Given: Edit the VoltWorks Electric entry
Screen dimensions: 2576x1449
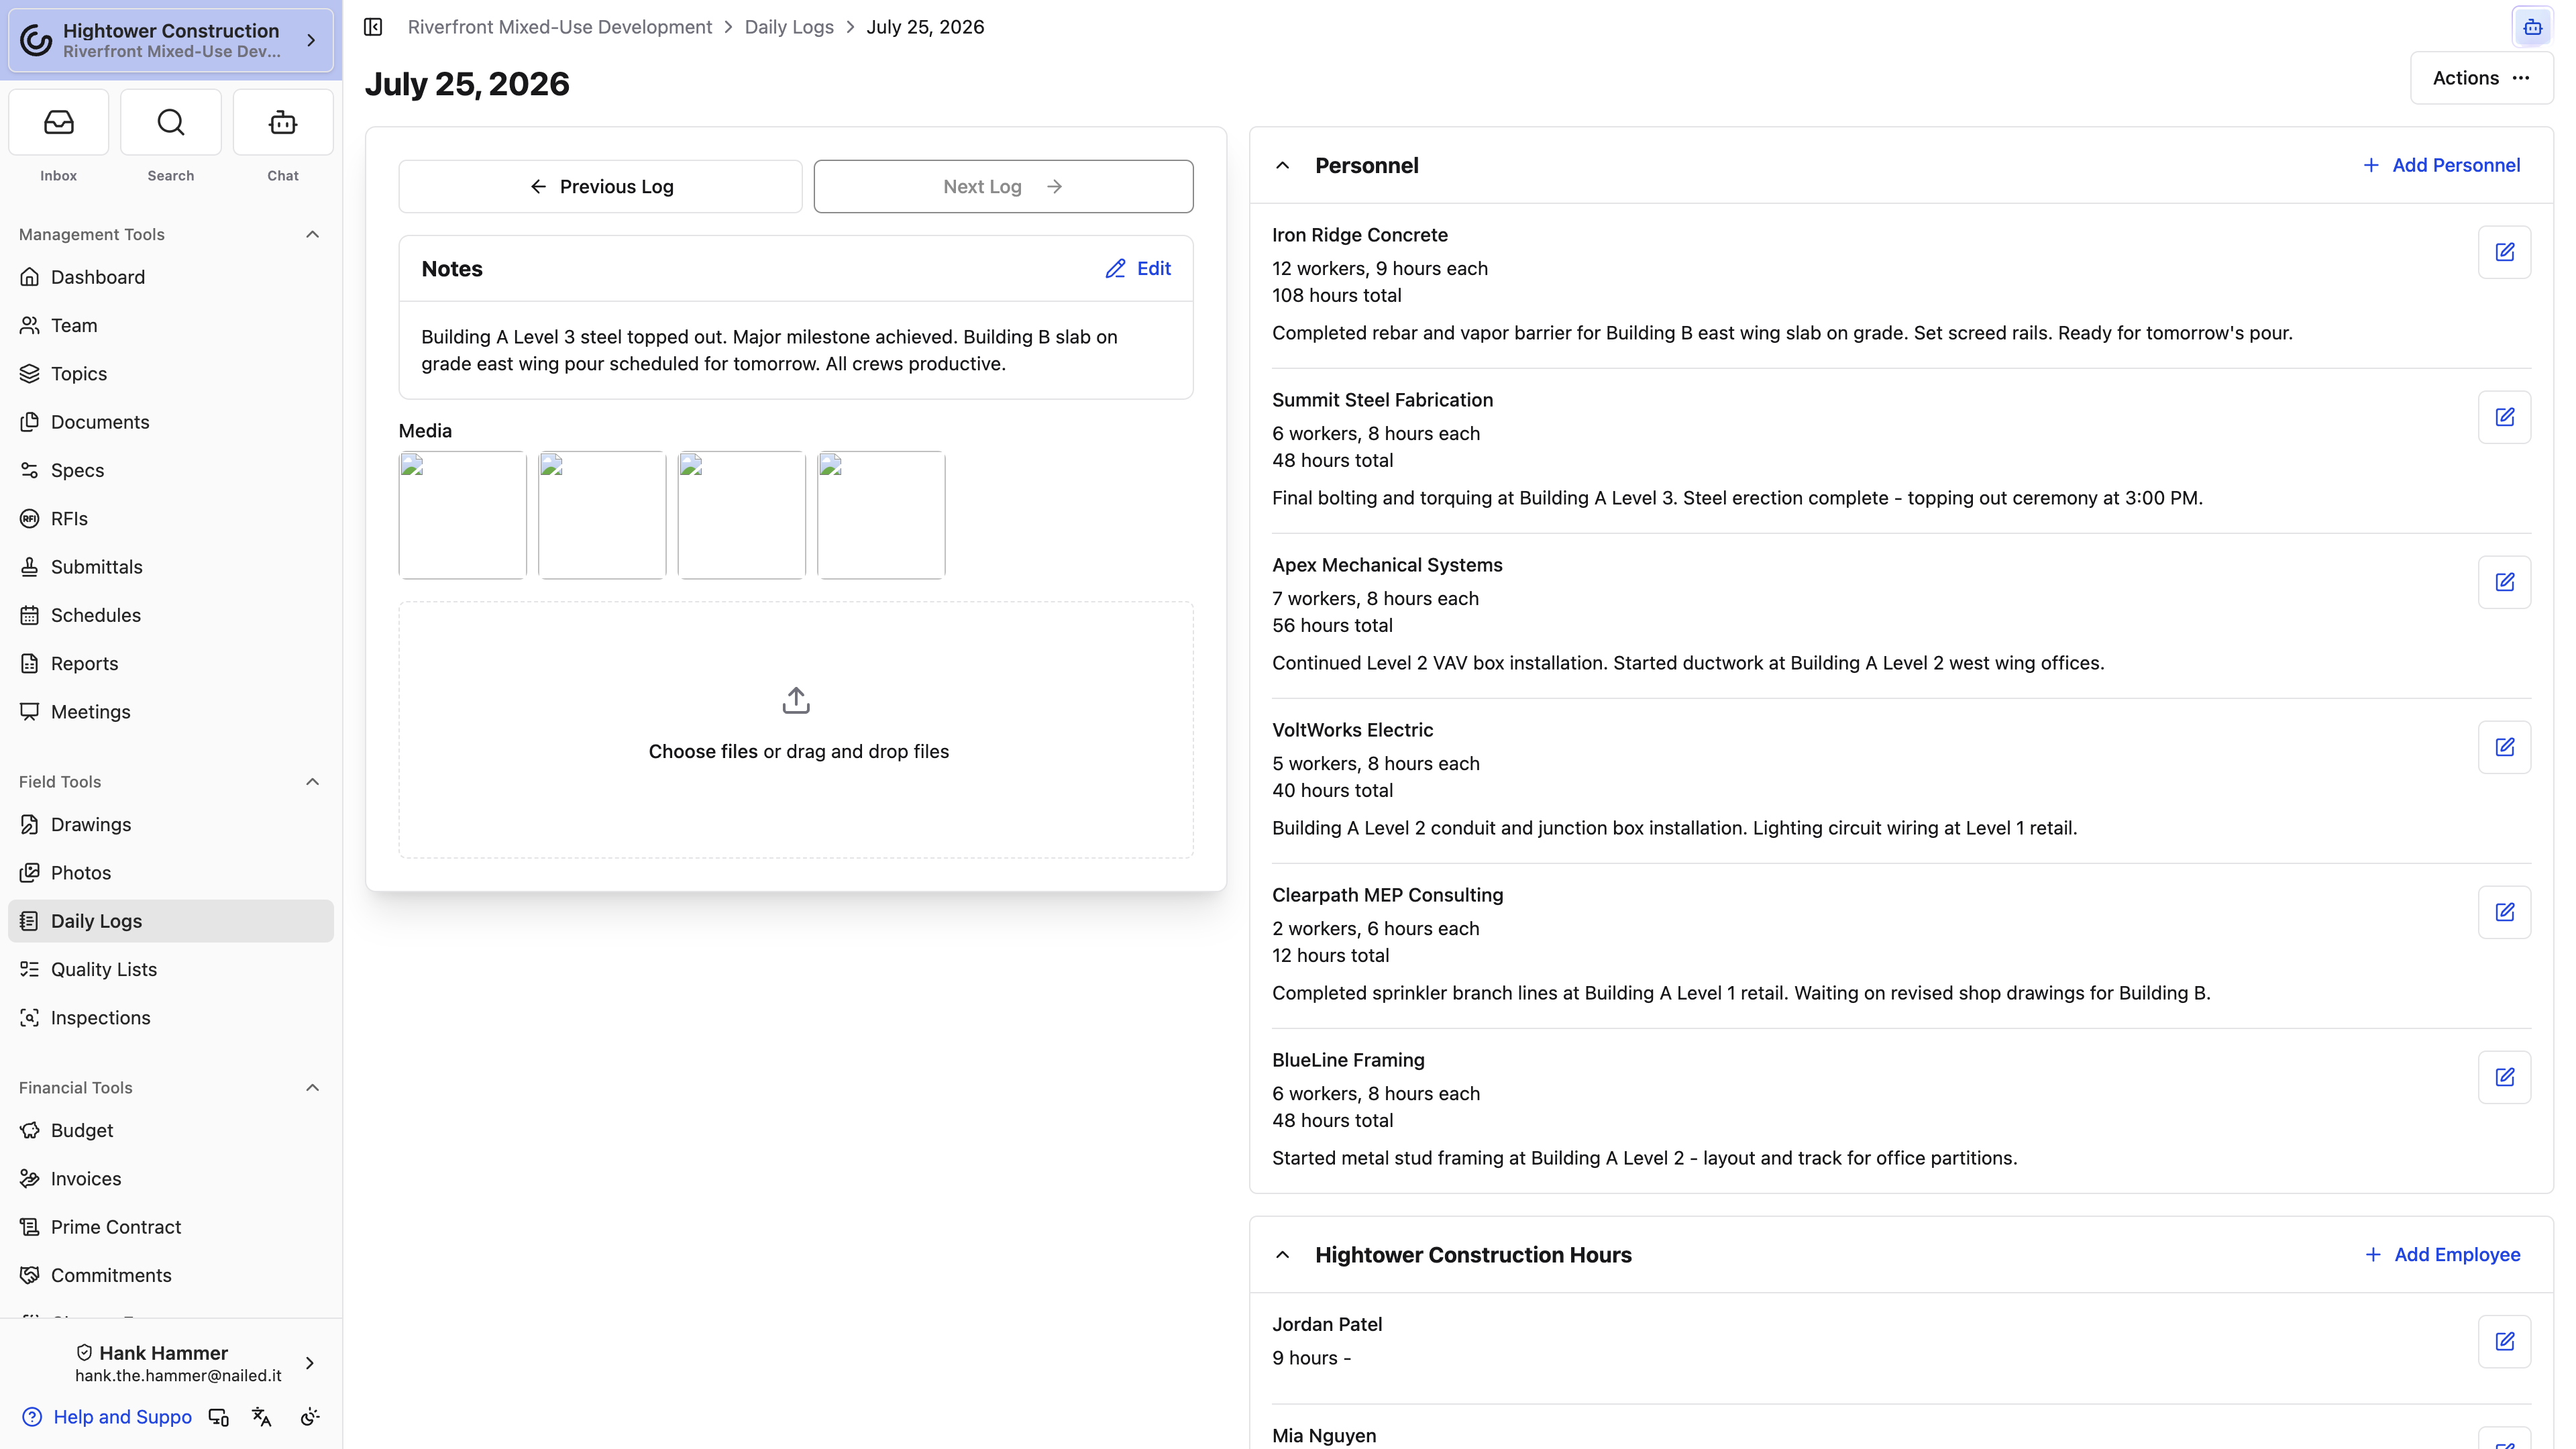Looking at the screenshot, I should pos(2504,747).
